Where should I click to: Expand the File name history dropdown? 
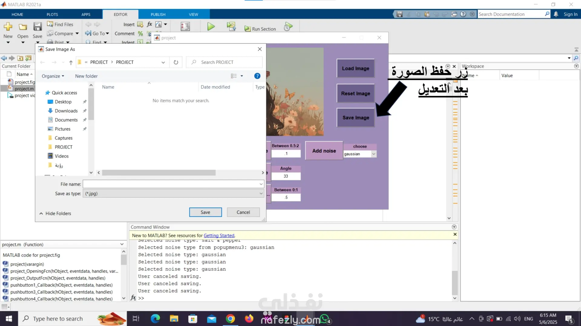tap(261, 184)
